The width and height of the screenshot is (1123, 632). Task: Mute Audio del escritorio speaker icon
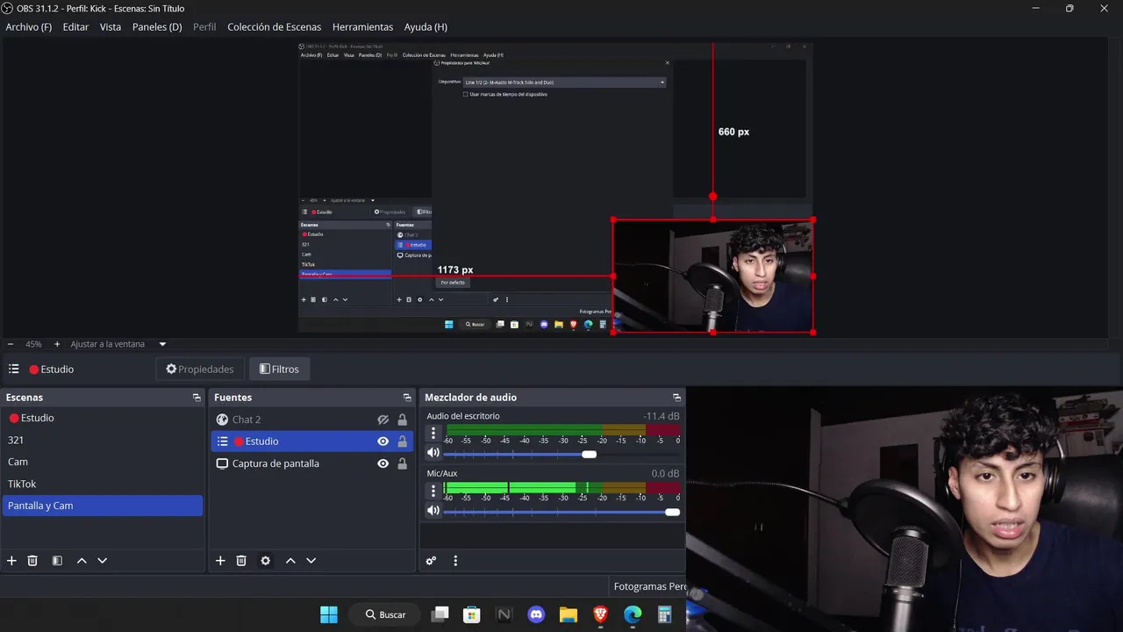433,454
